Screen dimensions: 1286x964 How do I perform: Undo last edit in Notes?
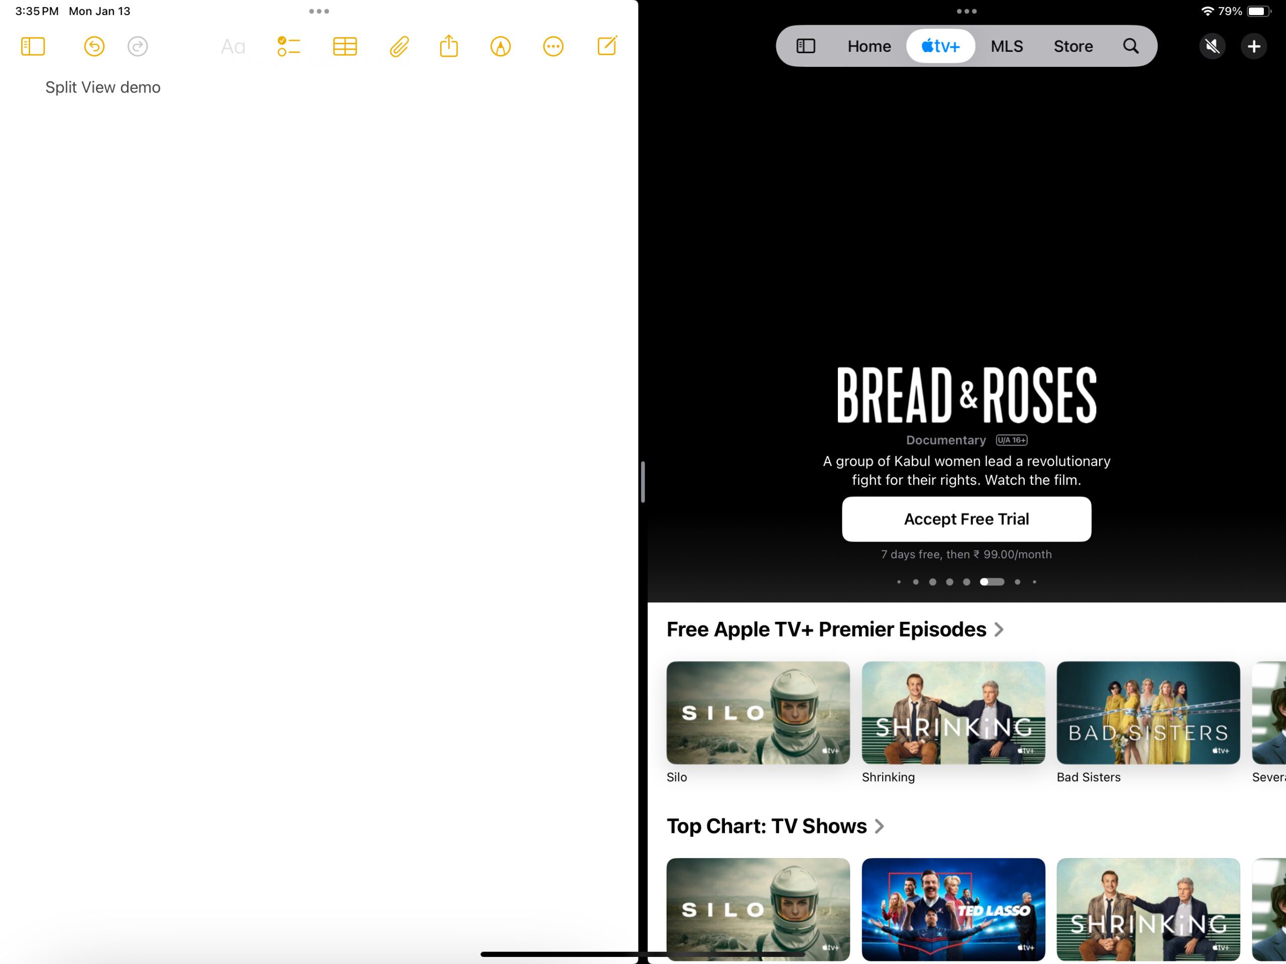93,47
